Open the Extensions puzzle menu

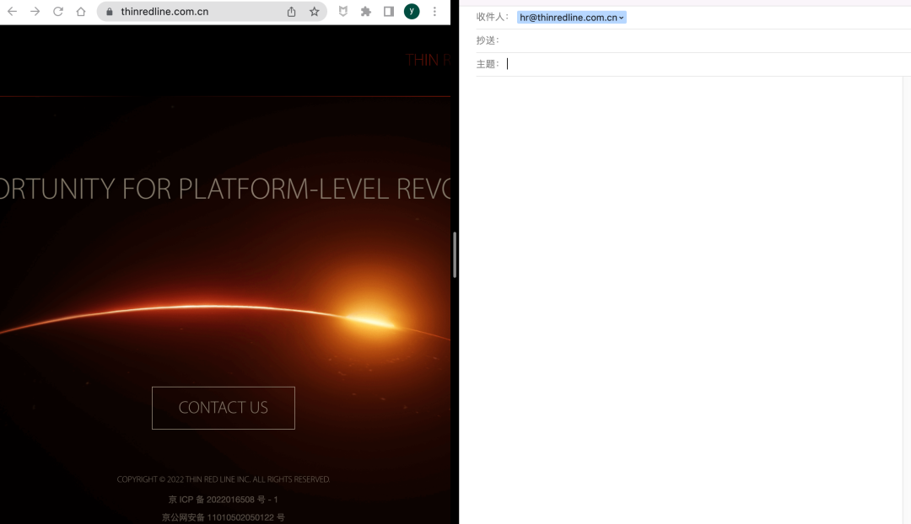tap(366, 12)
